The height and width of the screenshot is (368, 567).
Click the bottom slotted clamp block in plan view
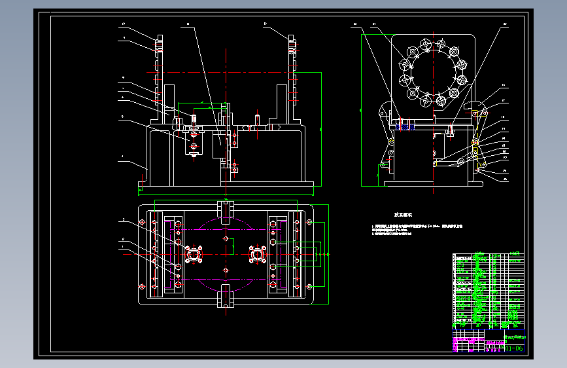(x=226, y=296)
